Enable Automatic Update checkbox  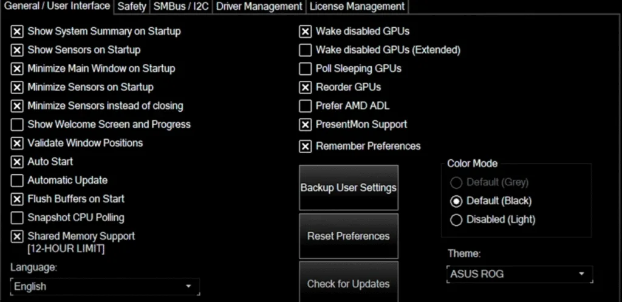click(x=17, y=180)
